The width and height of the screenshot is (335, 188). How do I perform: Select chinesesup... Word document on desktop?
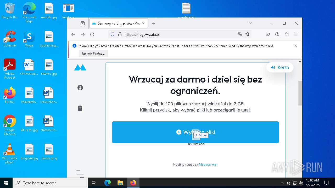(x=29, y=67)
